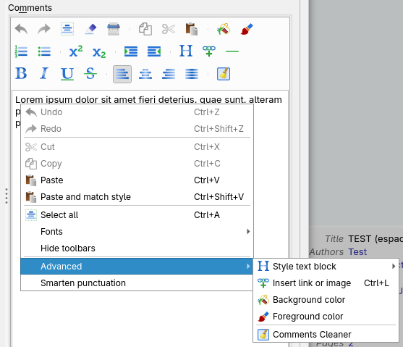
Task: Click the Copy icon in the toolbar
Action: click(x=145, y=29)
